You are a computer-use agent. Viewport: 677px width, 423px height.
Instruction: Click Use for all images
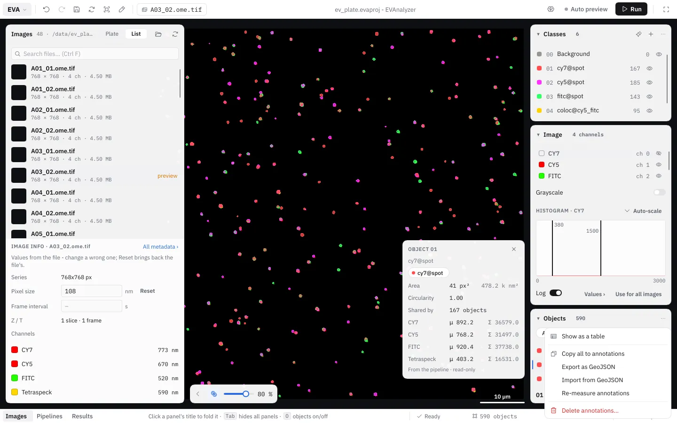[x=638, y=294]
